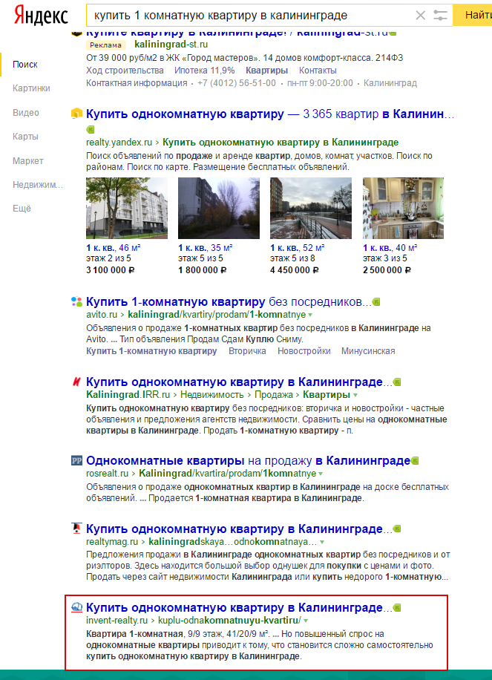Click the green badge after the rosrealt title

[x=415, y=460]
